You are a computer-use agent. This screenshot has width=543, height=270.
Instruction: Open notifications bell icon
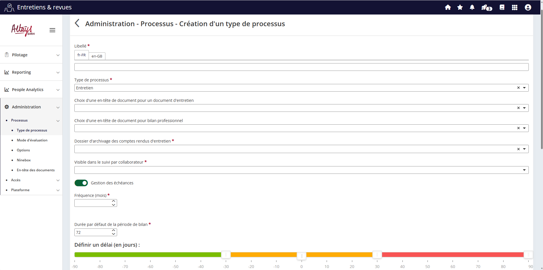click(472, 7)
